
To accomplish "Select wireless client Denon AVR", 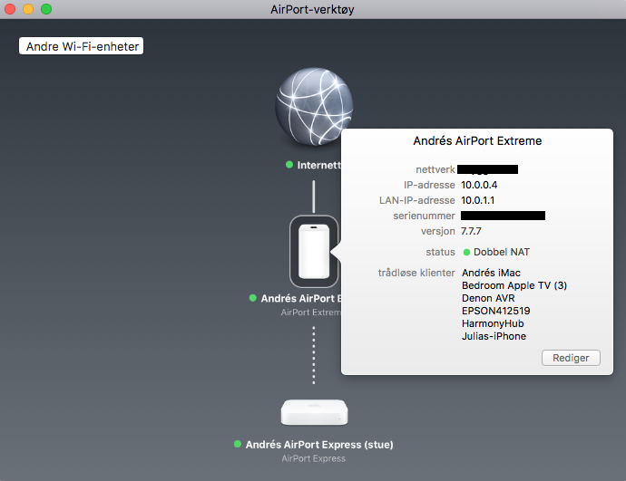I will pyautogui.click(x=488, y=298).
